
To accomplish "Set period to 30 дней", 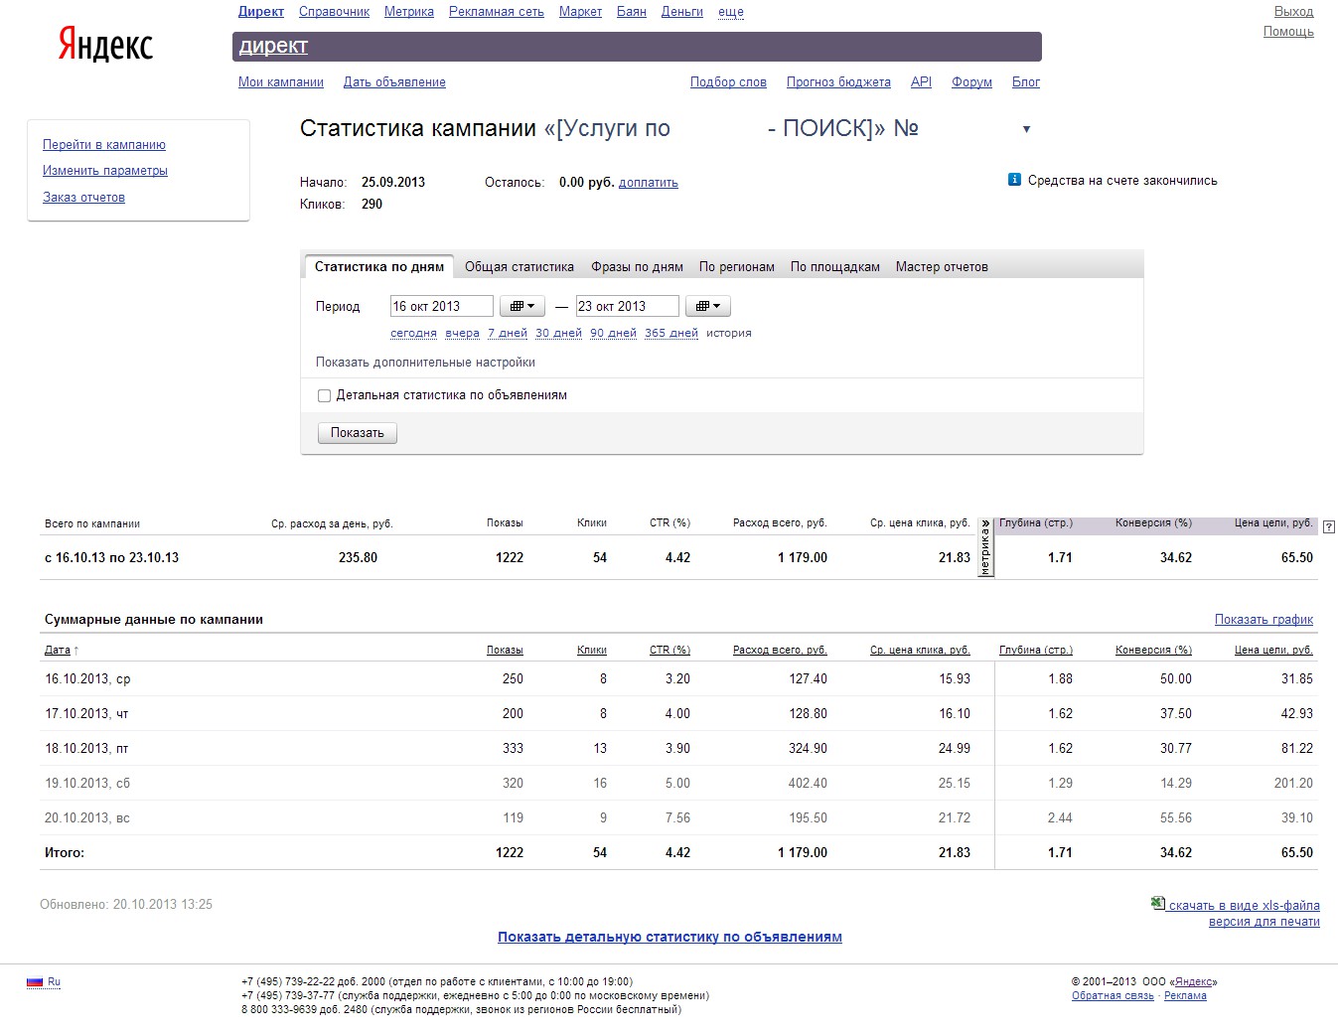I will [x=558, y=333].
